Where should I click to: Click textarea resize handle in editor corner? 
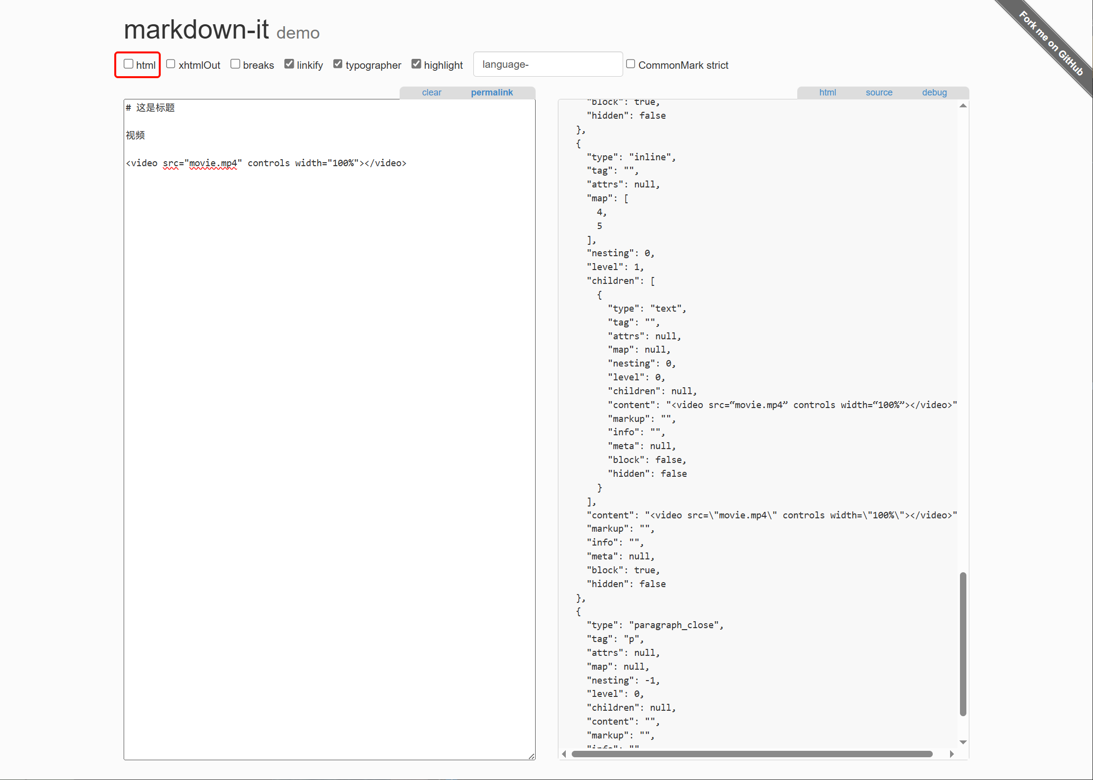coord(532,756)
